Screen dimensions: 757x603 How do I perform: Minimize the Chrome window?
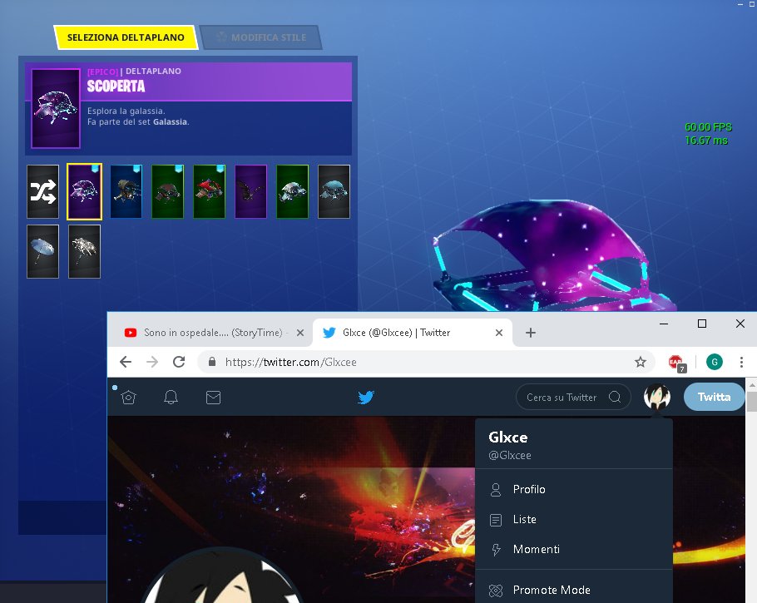(x=664, y=324)
